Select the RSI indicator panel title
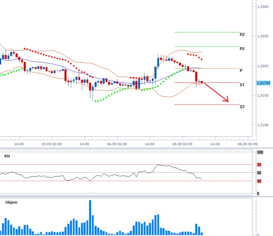 pyautogui.click(x=7, y=156)
